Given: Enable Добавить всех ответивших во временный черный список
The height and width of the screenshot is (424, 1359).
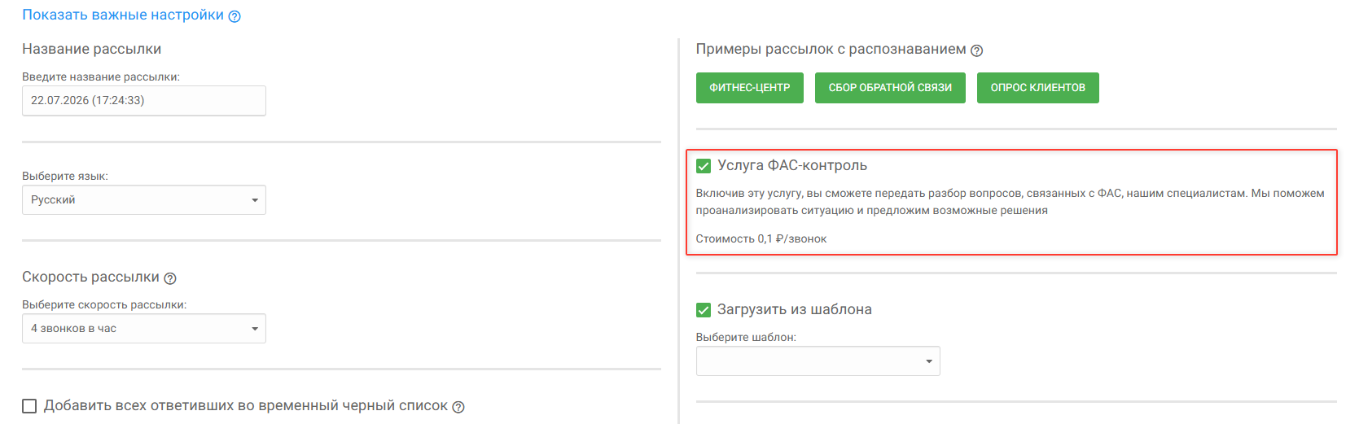Looking at the screenshot, I should [29, 406].
